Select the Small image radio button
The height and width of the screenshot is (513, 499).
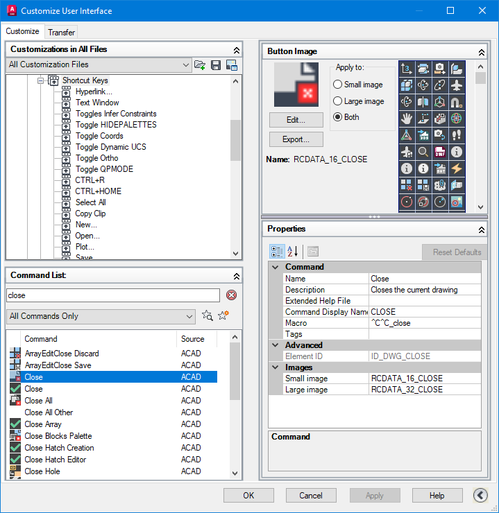pyautogui.click(x=337, y=85)
